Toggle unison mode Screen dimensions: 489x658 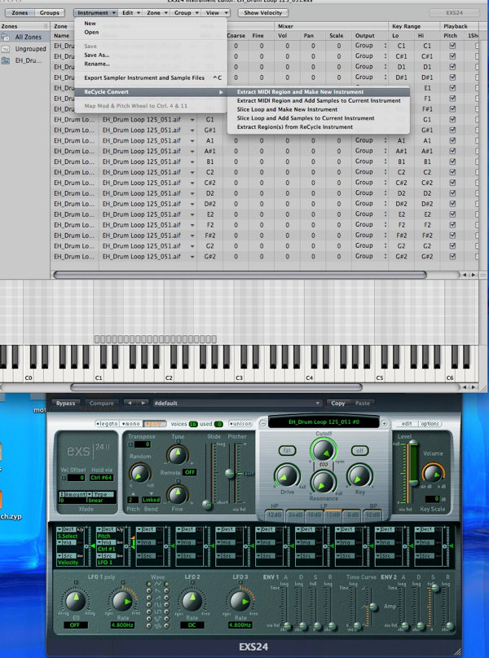click(240, 424)
